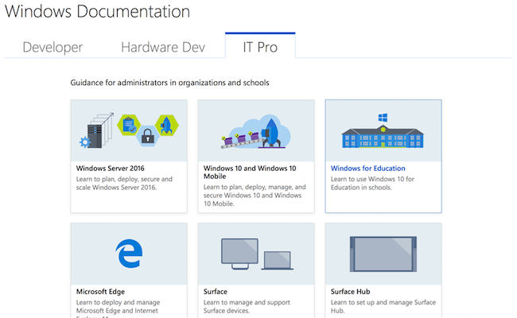The width and height of the screenshot is (517, 318).
Task: Click the Surface Hub display icon
Action: pyautogui.click(x=383, y=254)
